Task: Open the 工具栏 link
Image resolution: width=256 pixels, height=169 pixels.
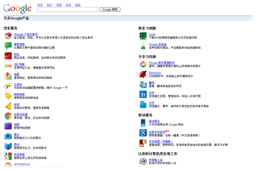Action: [18, 84]
